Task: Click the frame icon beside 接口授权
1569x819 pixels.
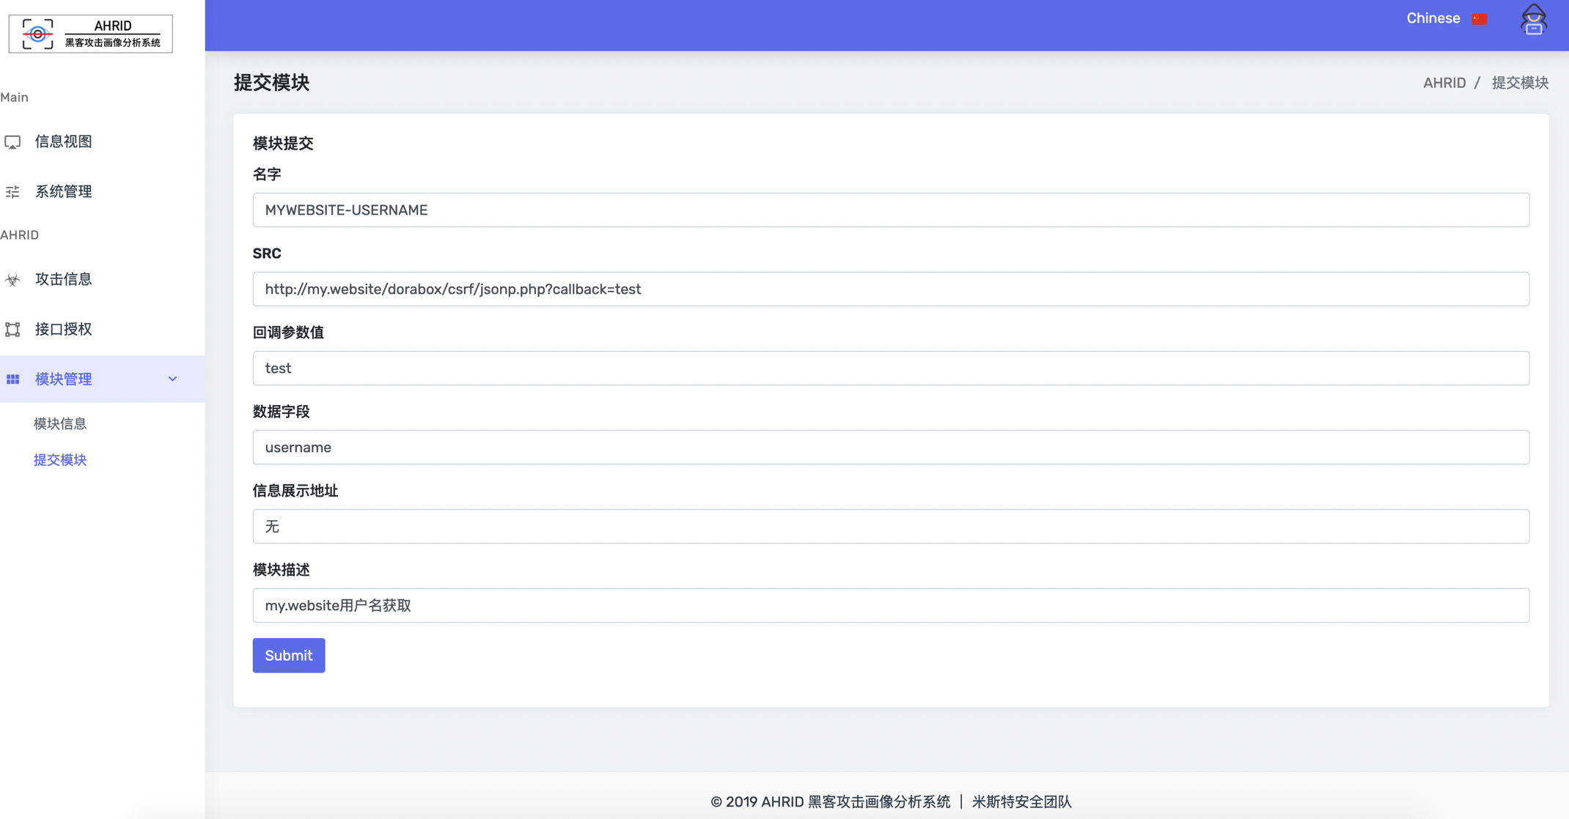Action: tap(12, 330)
